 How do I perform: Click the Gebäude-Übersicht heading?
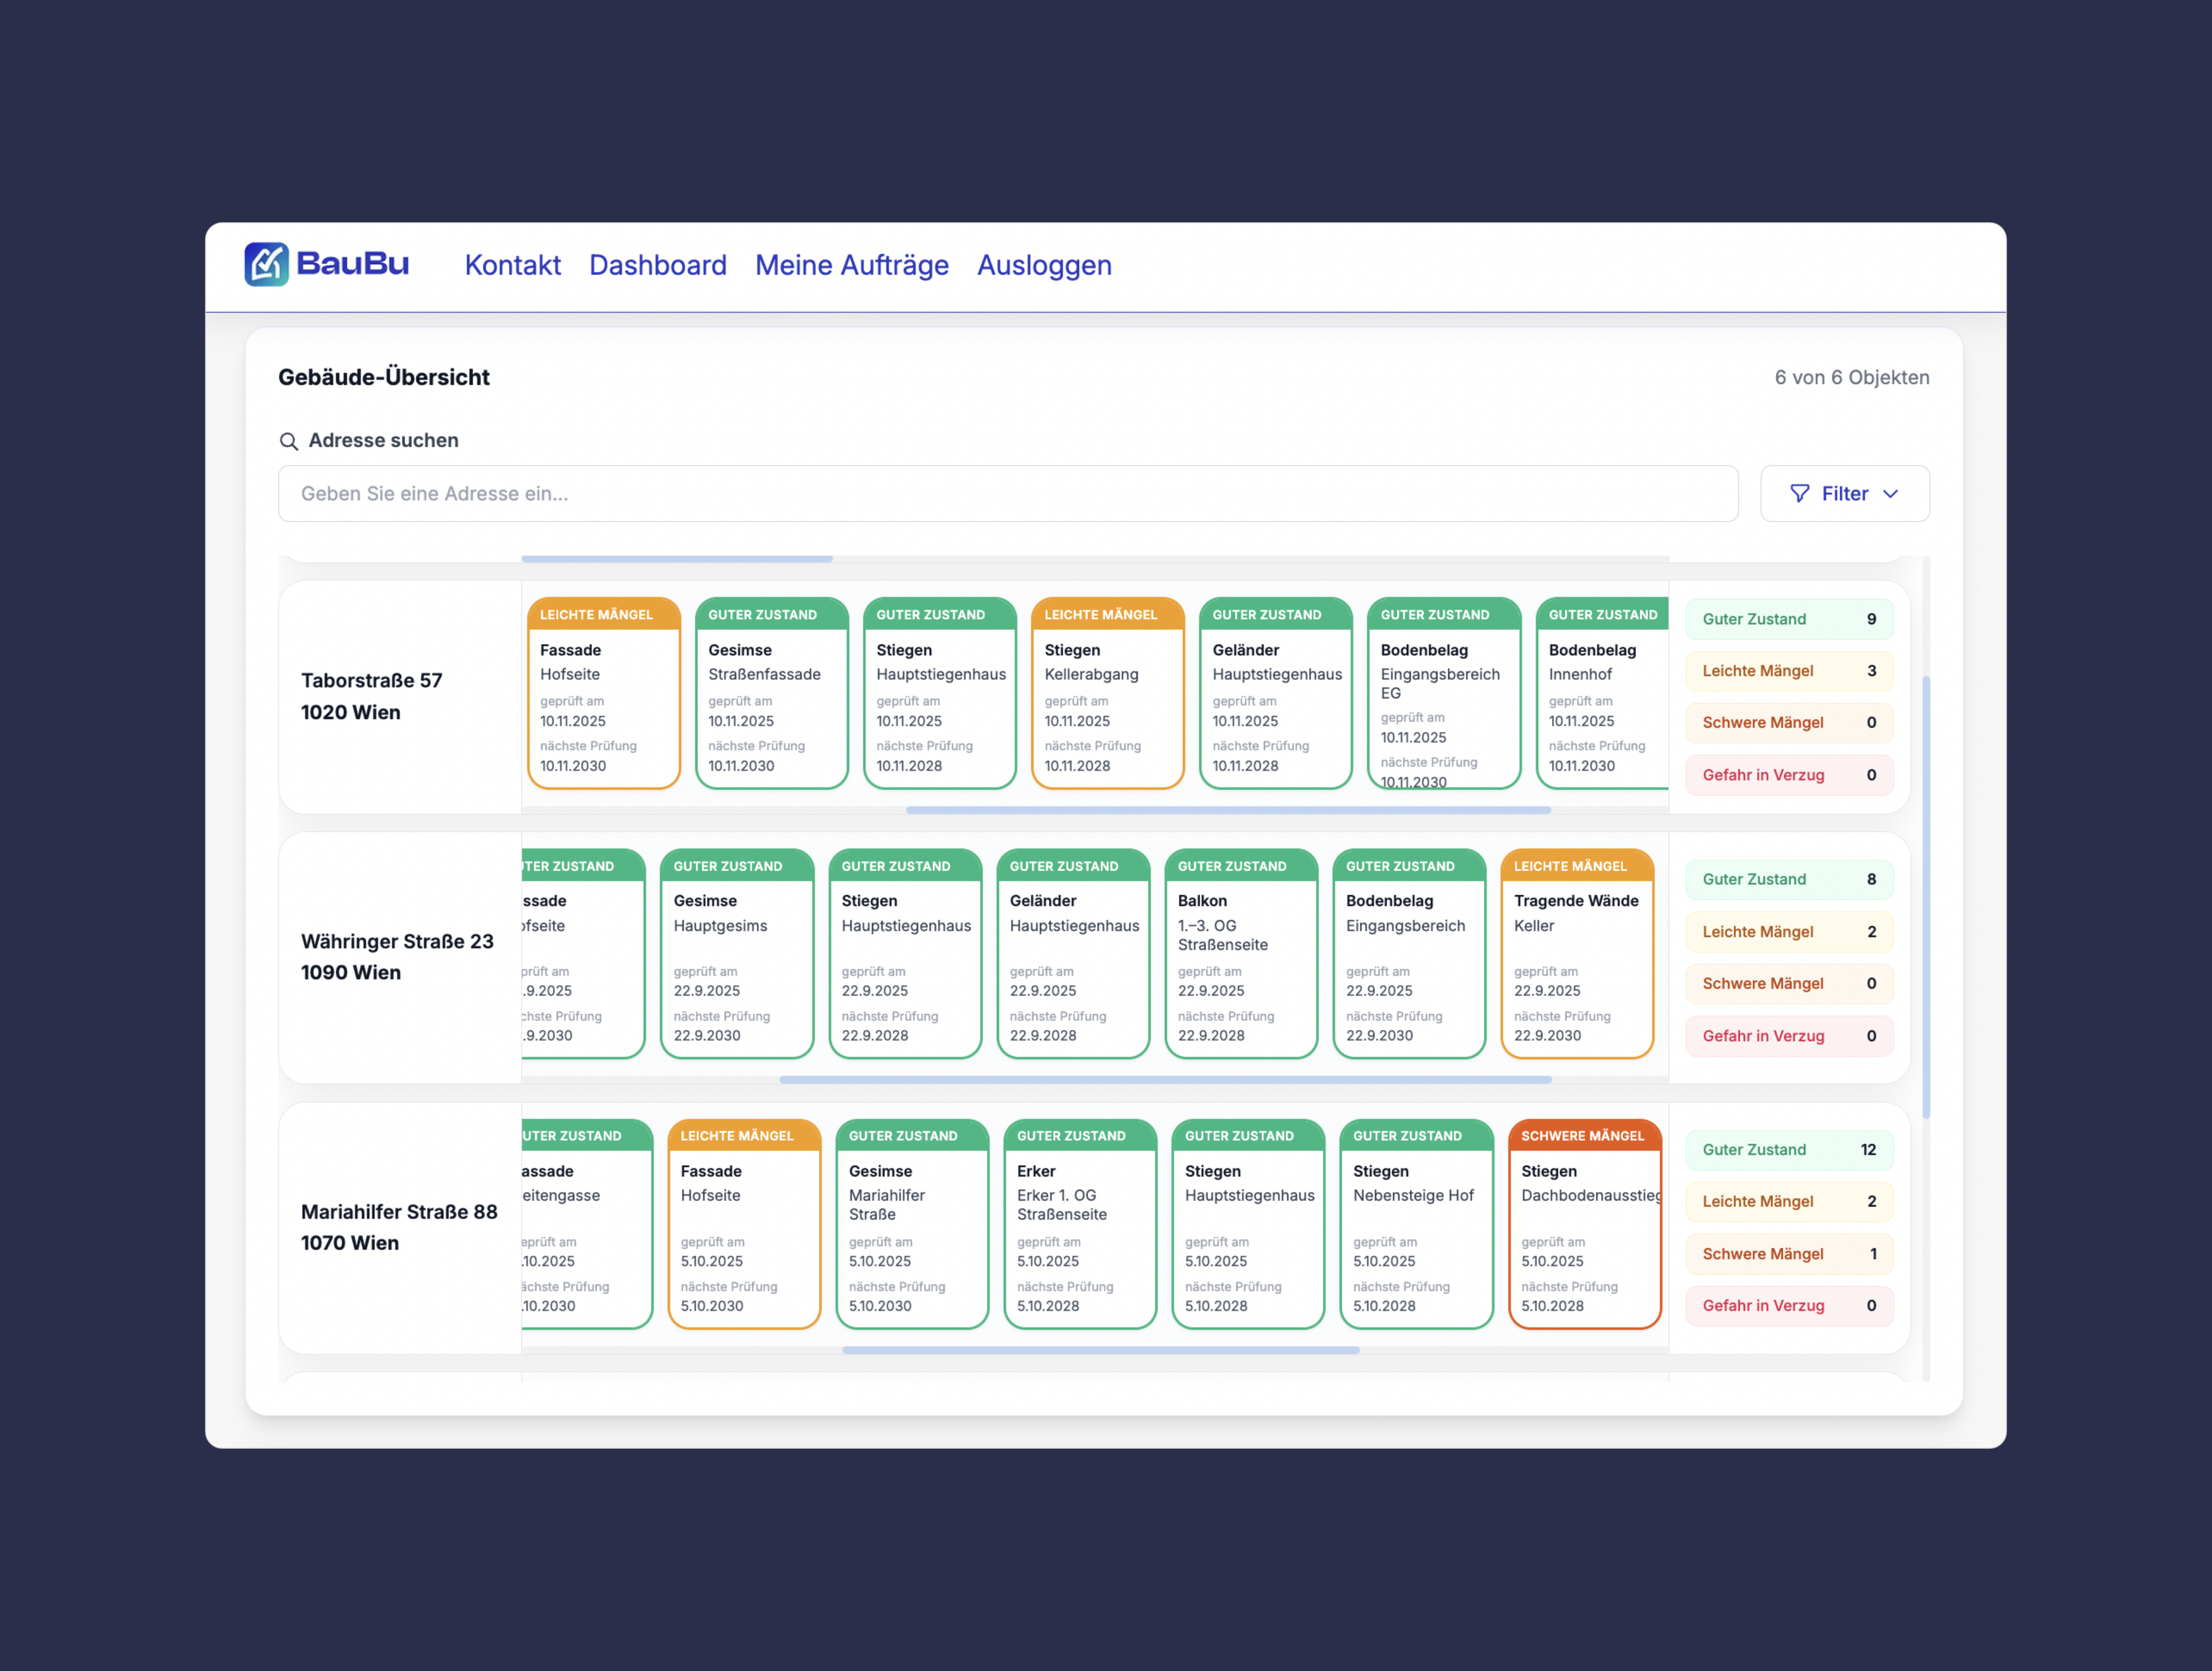click(384, 377)
